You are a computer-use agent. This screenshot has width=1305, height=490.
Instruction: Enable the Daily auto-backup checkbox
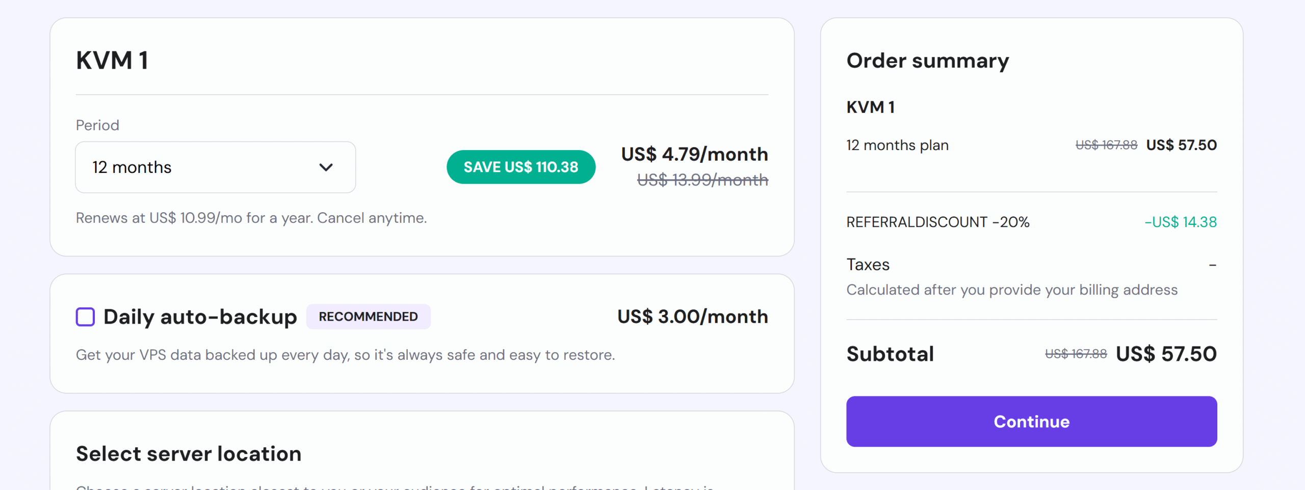point(85,316)
